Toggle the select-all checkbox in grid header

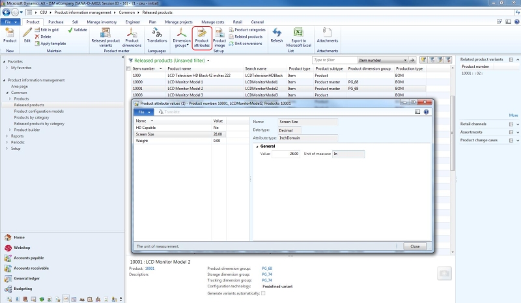click(x=128, y=69)
